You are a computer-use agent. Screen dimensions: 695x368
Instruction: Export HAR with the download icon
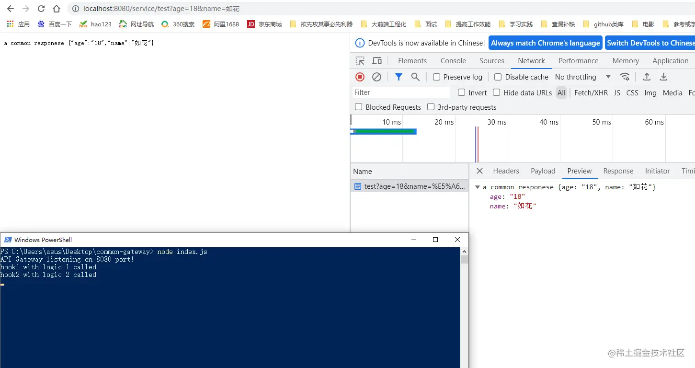pyautogui.click(x=663, y=77)
